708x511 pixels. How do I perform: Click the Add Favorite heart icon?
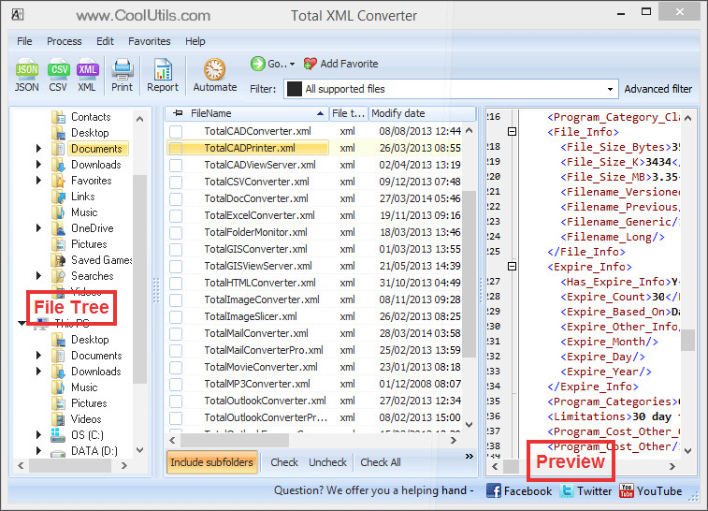click(x=311, y=64)
